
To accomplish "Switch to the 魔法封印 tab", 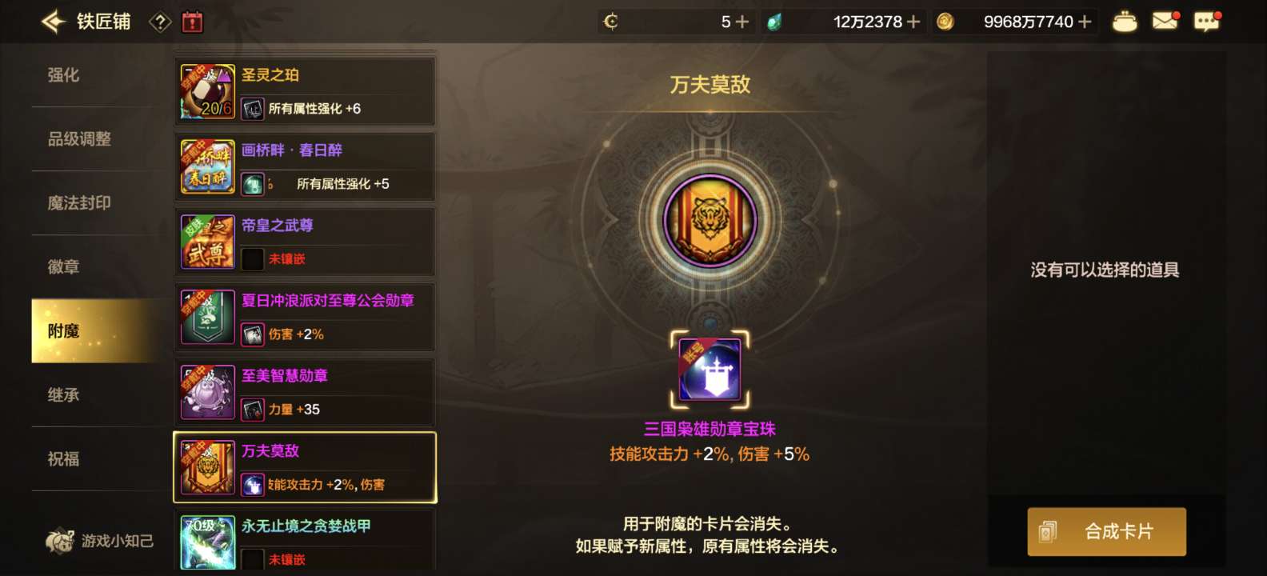I will [x=79, y=203].
